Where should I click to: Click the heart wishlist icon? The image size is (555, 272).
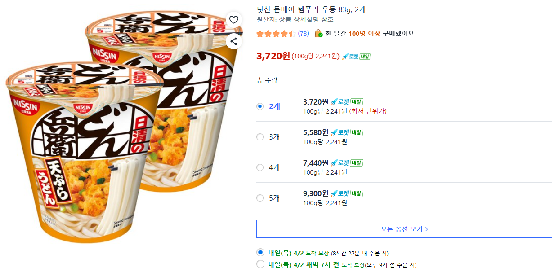(x=233, y=19)
